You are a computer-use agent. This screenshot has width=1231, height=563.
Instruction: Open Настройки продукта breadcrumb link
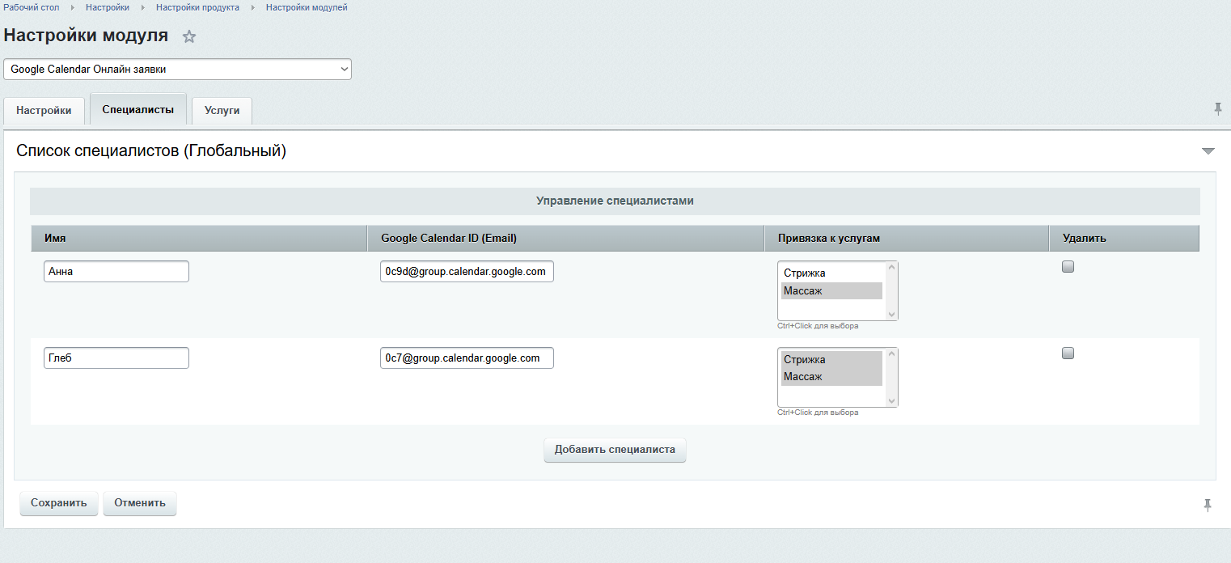[197, 7]
